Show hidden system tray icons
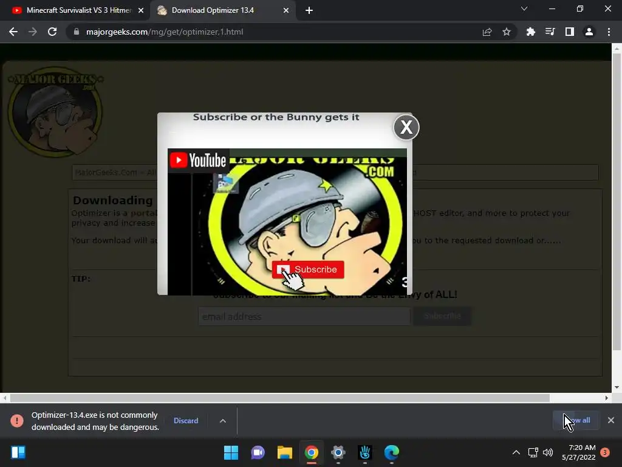Screen dimensions: 622x467 [x=516, y=452]
